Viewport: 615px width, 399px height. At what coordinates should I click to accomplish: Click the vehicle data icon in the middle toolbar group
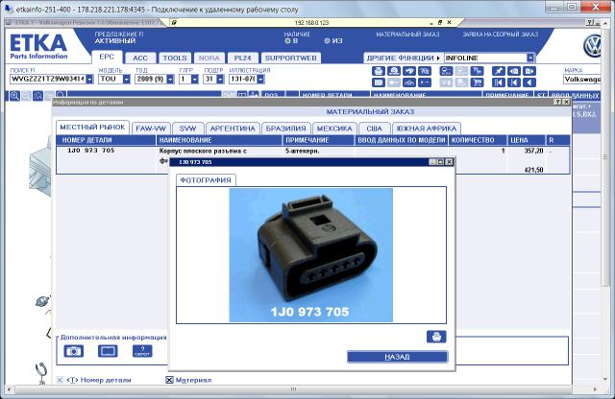tap(446, 71)
